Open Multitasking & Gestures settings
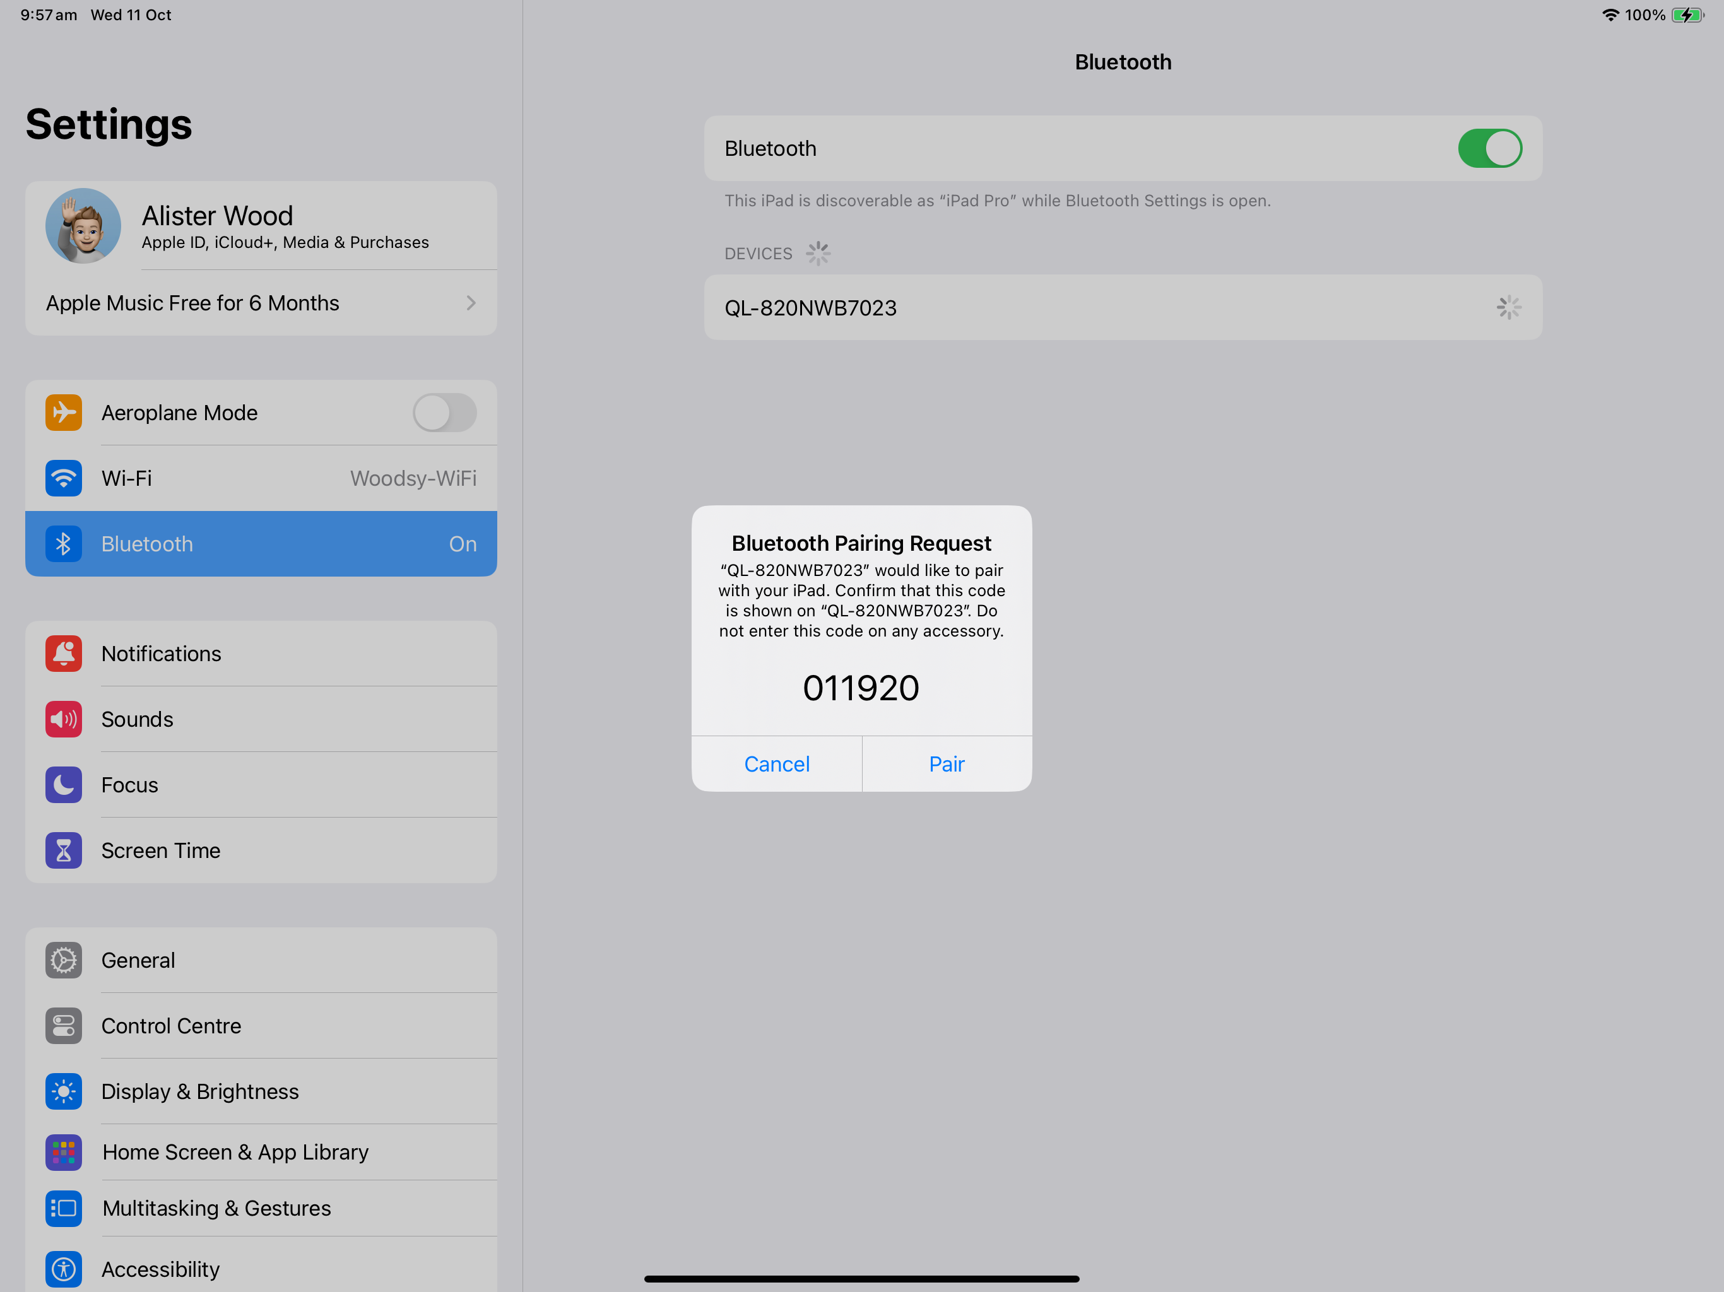The height and width of the screenshot is (1292, 1724). 261,1208
